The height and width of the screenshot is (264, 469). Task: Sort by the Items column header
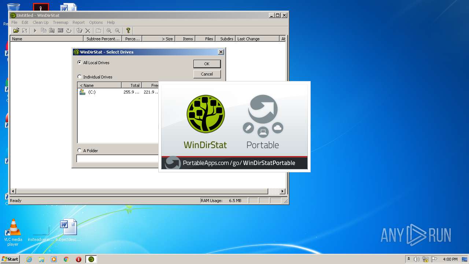pos(184,38)
